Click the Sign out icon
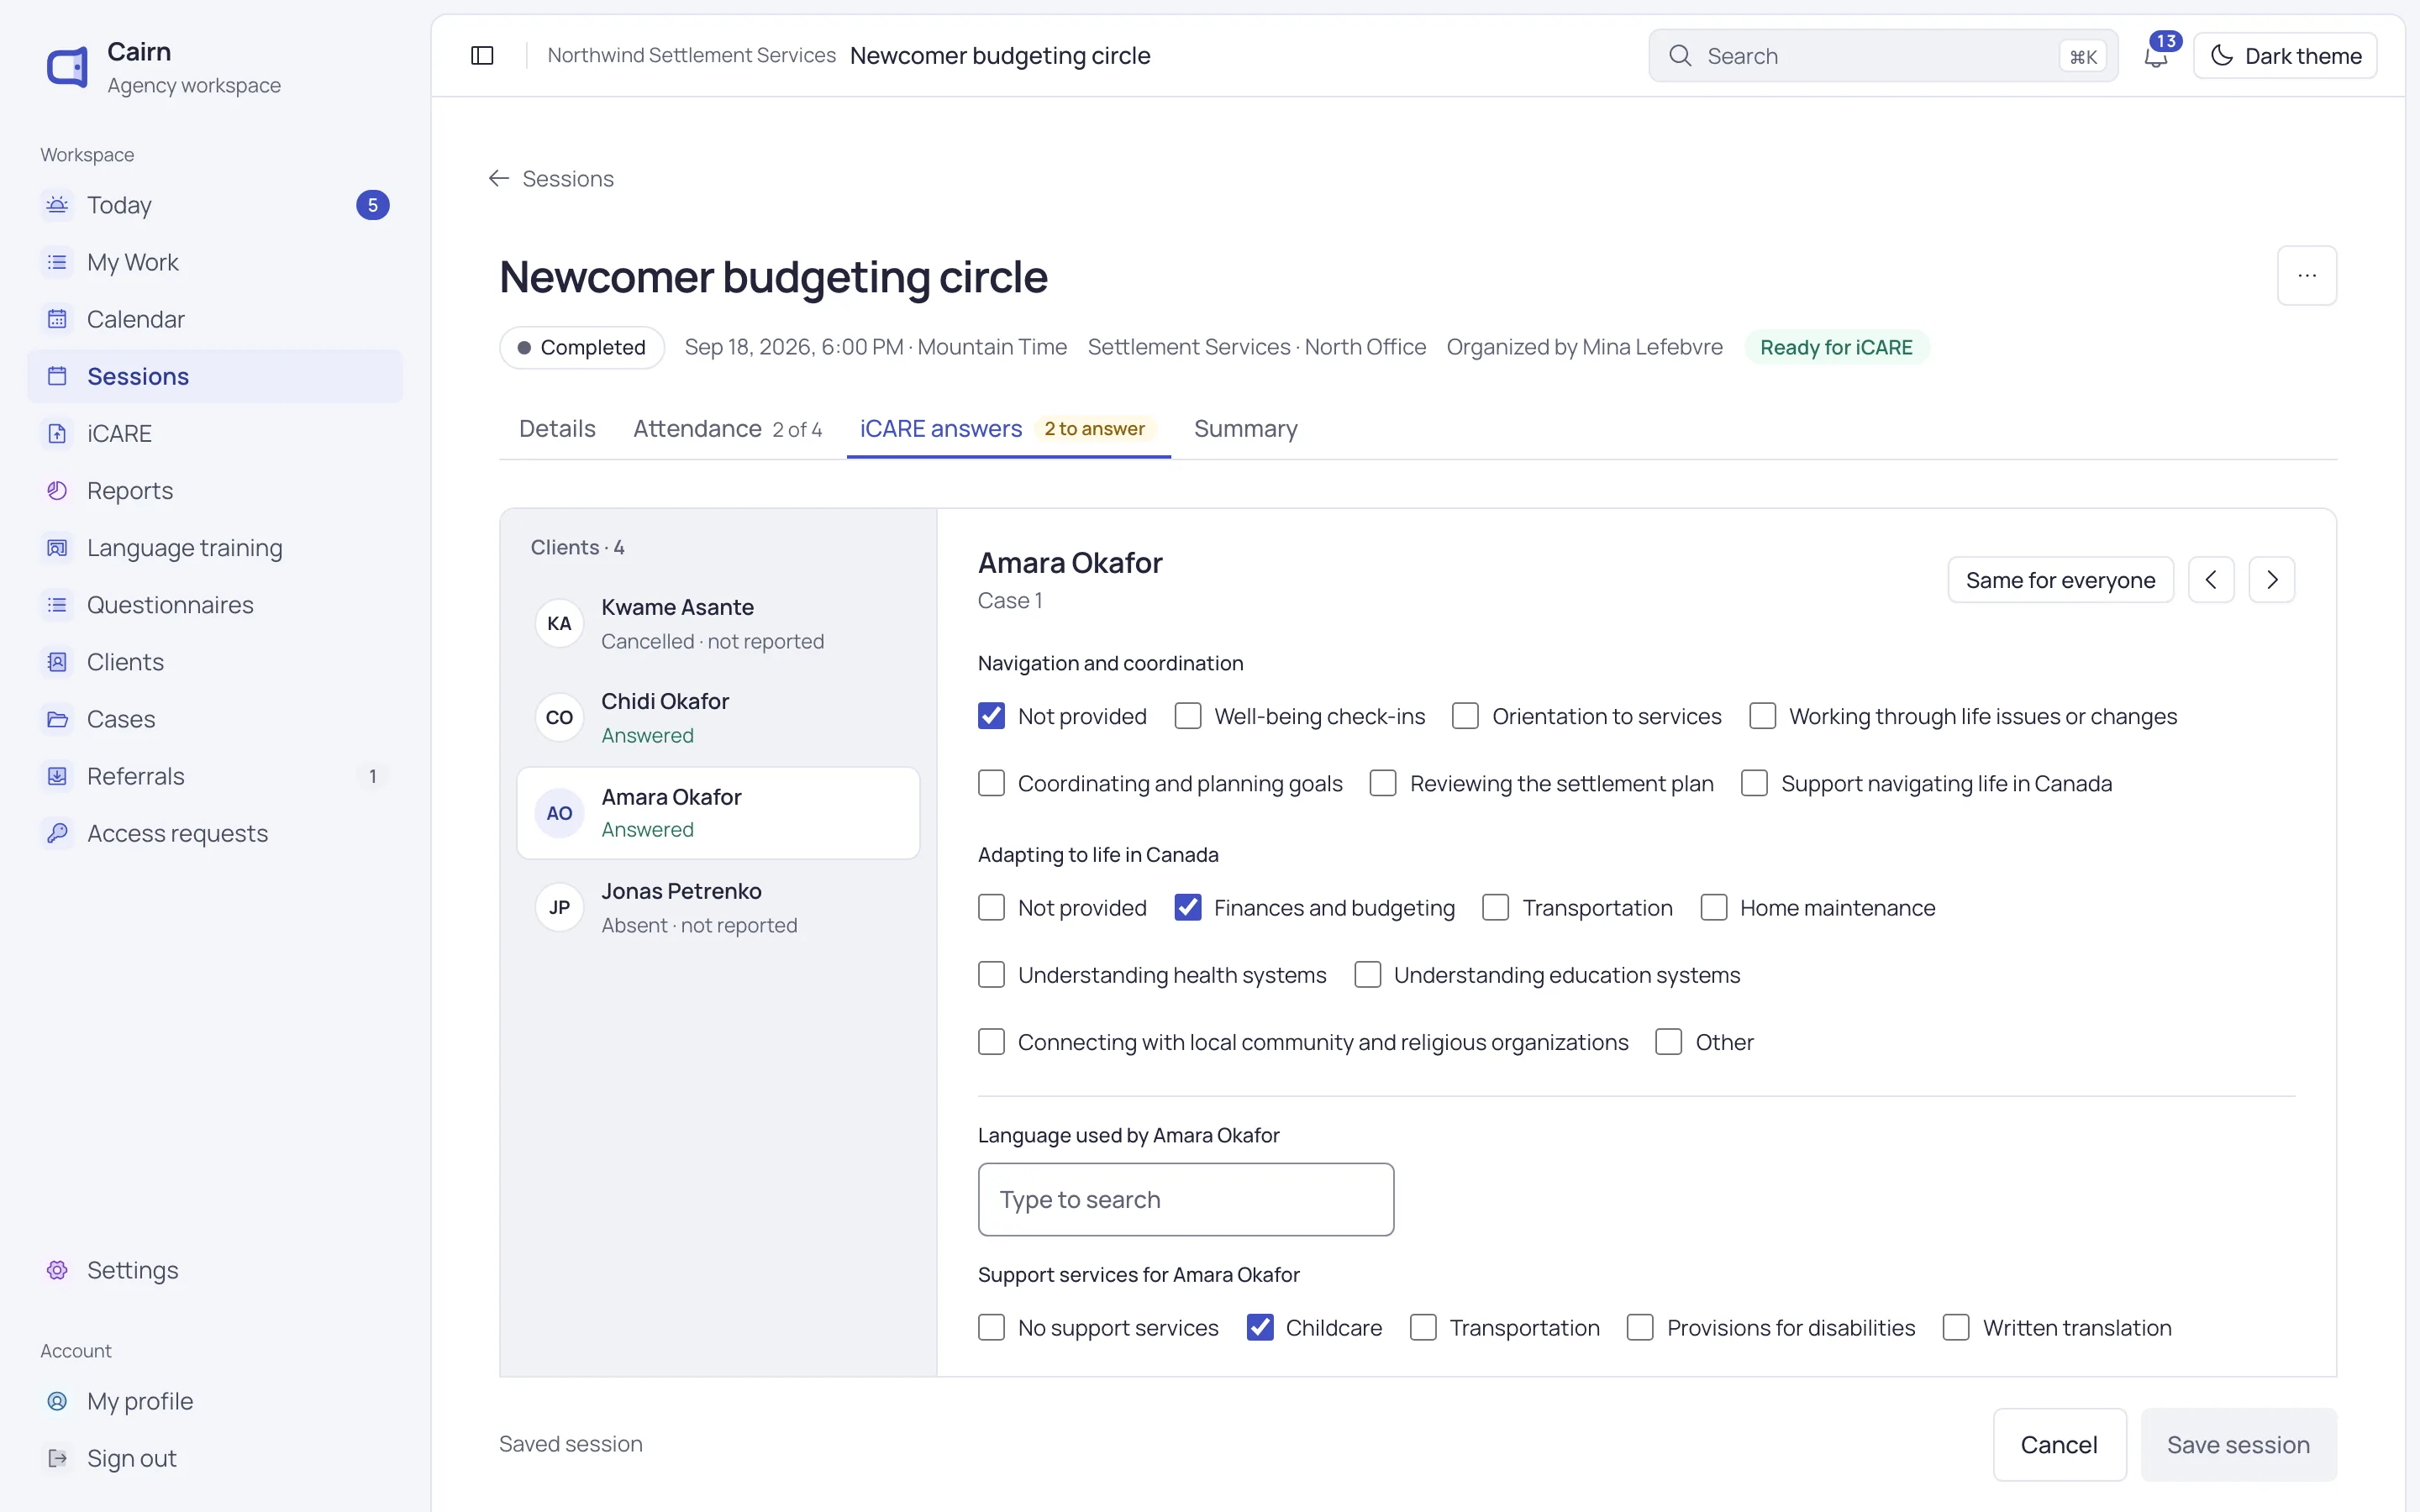 coord(57,1458)
